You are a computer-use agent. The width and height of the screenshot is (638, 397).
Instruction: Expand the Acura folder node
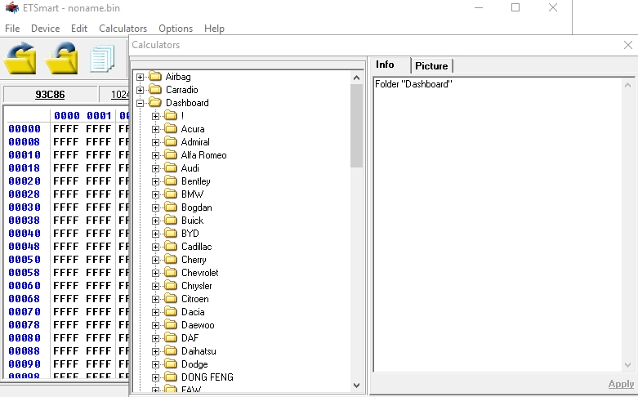click(155, 129)
